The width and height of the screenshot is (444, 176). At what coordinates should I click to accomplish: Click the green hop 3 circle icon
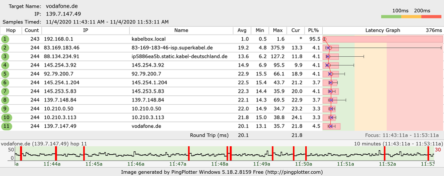5,57
